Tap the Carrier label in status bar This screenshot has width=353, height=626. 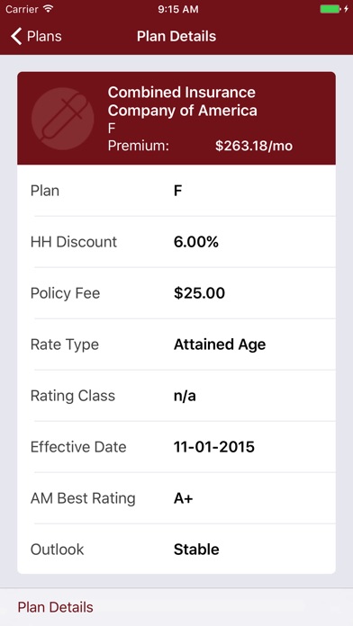[x=22, y=9]
